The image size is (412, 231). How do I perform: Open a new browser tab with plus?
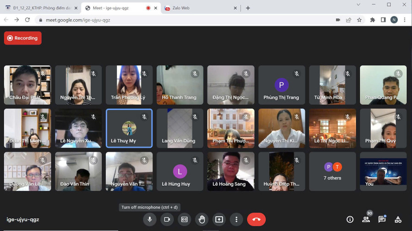[248, 8]
